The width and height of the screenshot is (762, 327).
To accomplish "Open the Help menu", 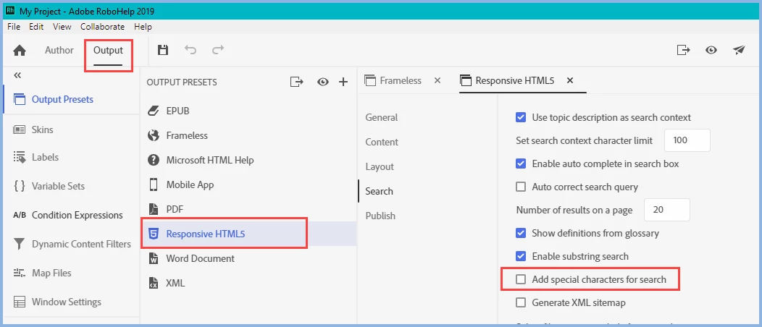I will [x=143, y=27].
